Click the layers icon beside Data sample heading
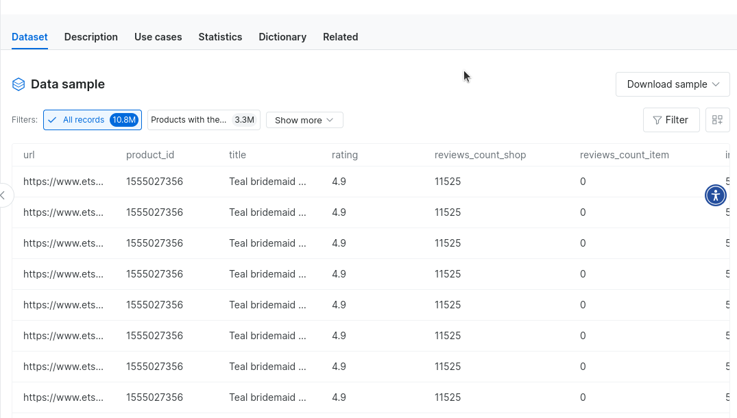Image resolution: width=737 pixels, height=418 pixels. 18,84
